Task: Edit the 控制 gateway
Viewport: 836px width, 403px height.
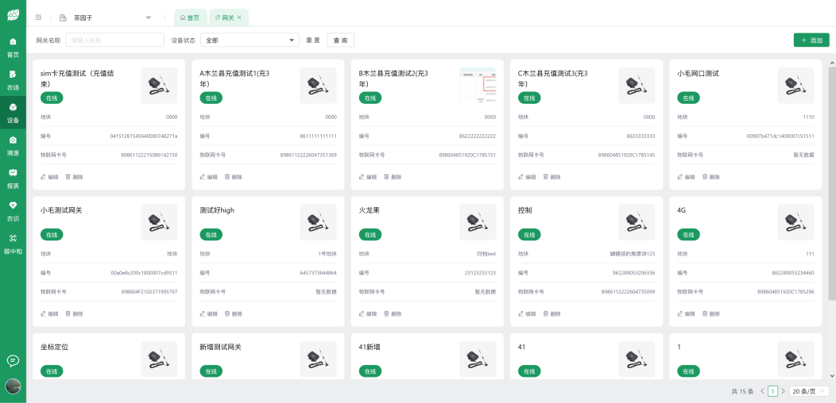Action: [x=528, y=313]
